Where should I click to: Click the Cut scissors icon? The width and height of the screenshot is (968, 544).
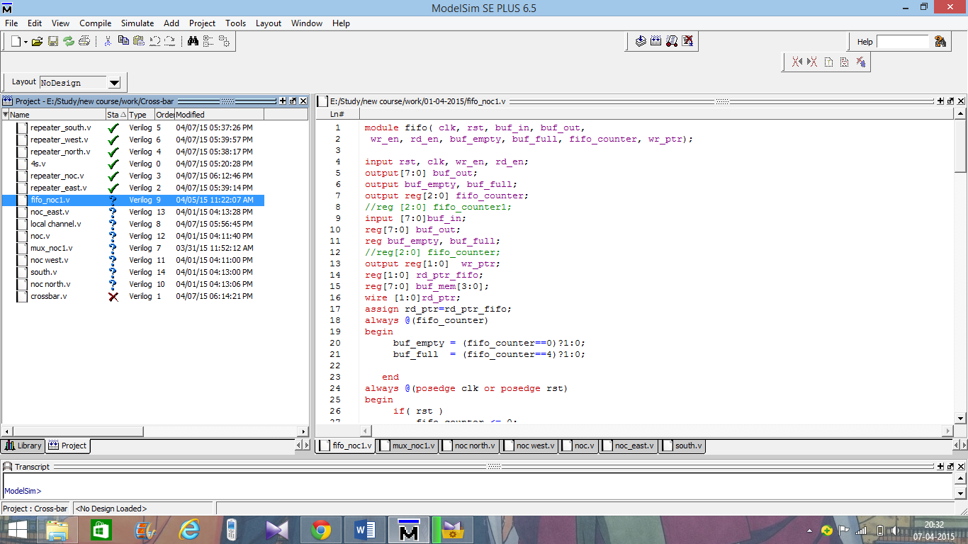(x=108, y=42)
